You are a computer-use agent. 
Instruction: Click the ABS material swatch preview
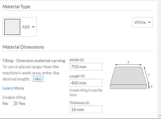[x=12, y=27]
